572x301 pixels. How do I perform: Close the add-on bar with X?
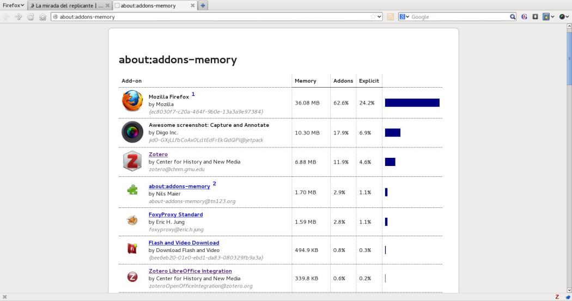point(5,297)
